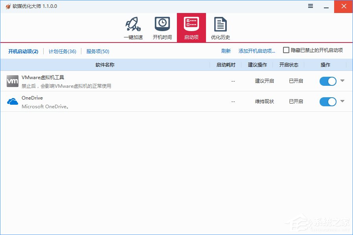Open the 服务项(50) tab
Viewport: 353px width, 235px height.
click(x=97, y=51)
